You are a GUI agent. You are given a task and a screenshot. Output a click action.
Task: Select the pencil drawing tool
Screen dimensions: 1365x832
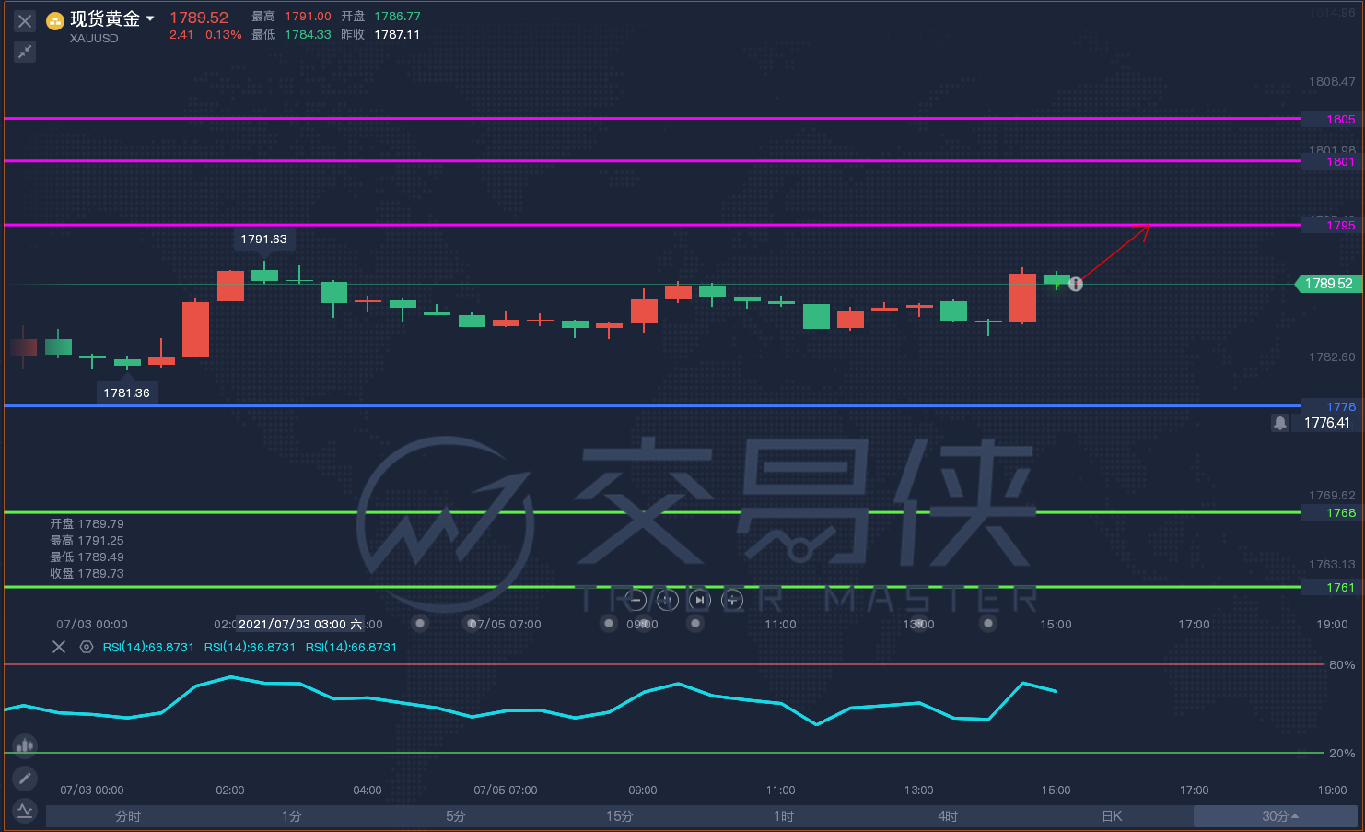25,779
